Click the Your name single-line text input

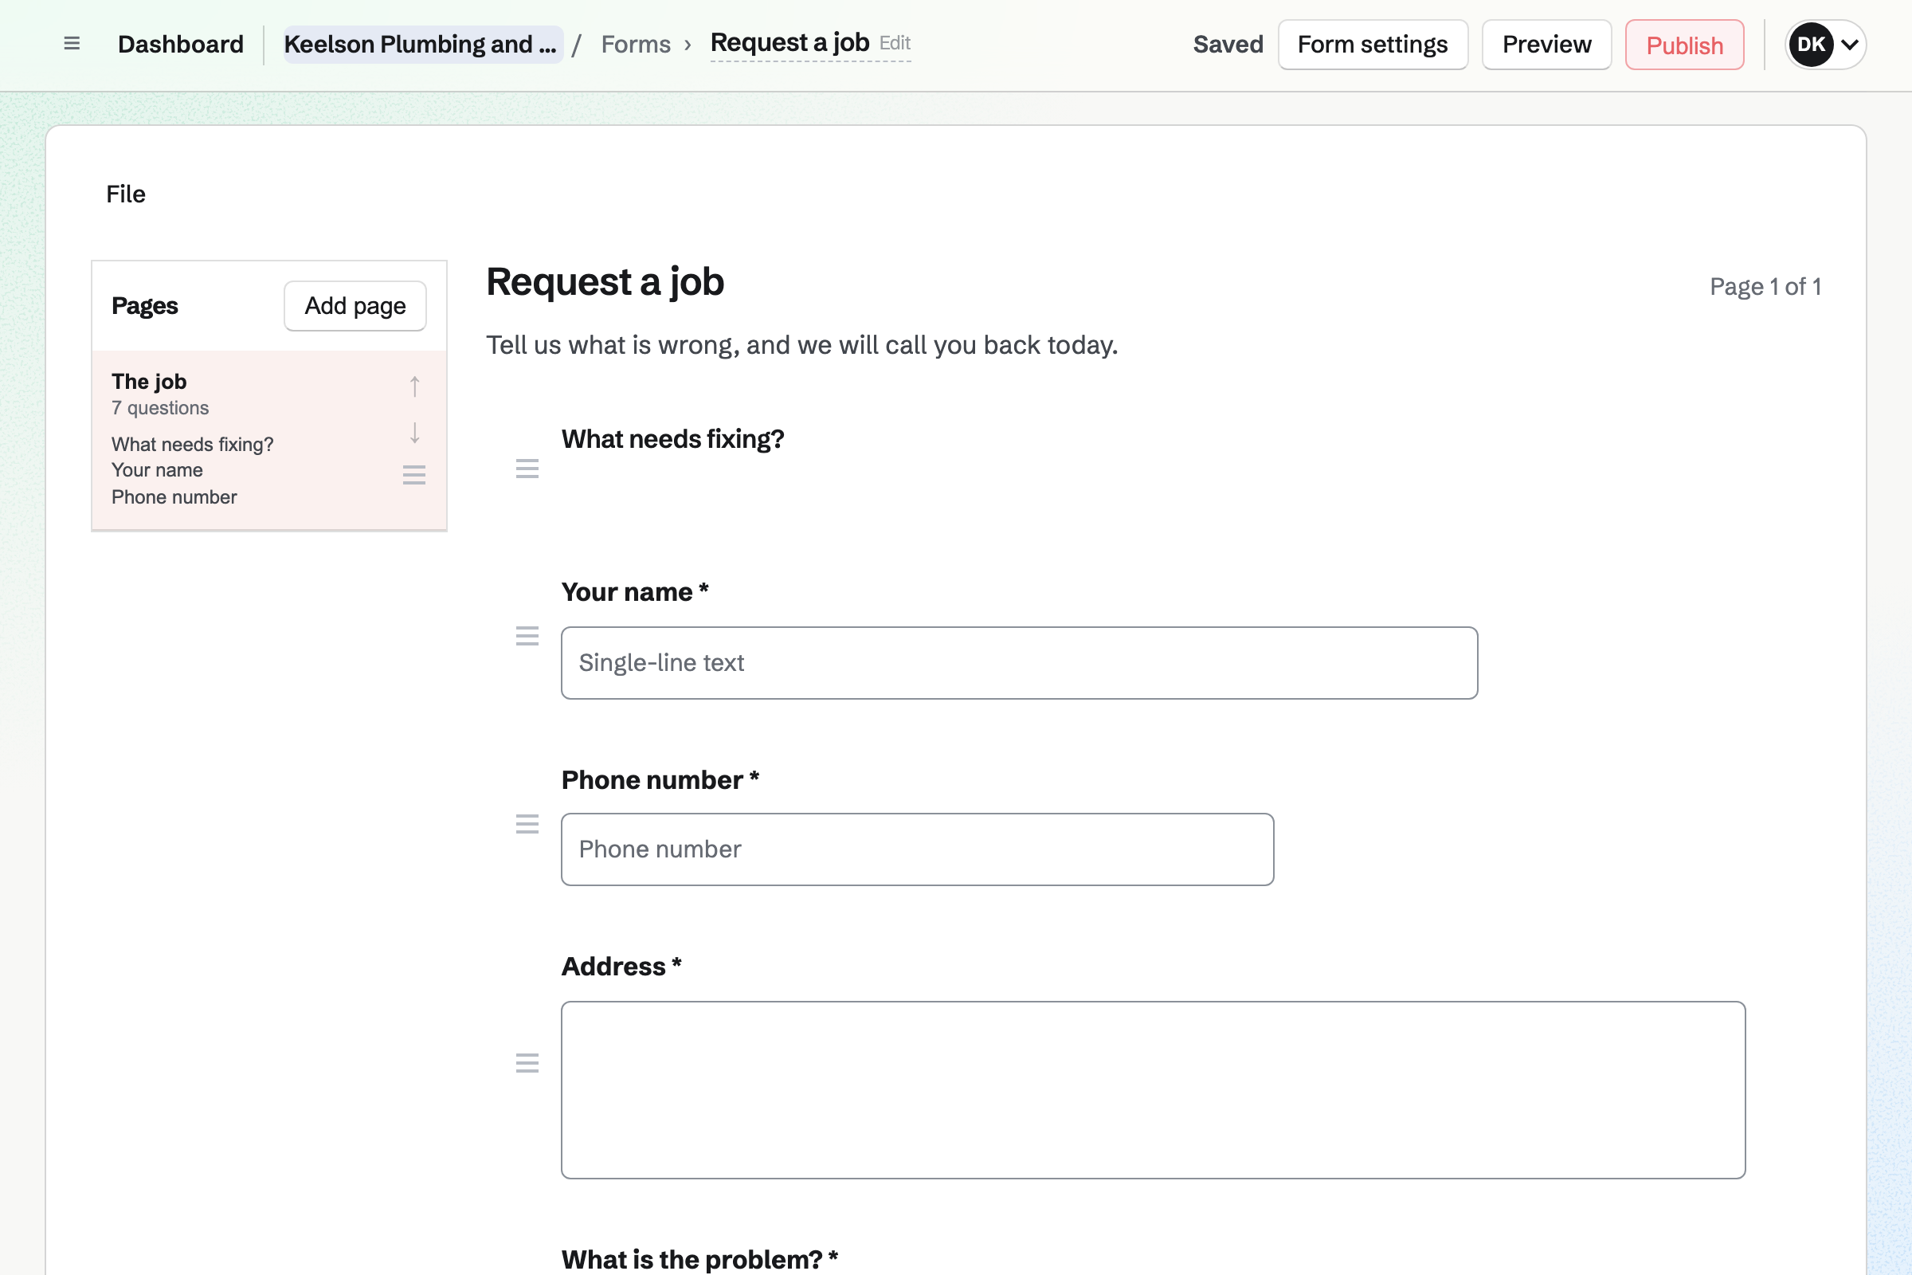[1020, 663]
